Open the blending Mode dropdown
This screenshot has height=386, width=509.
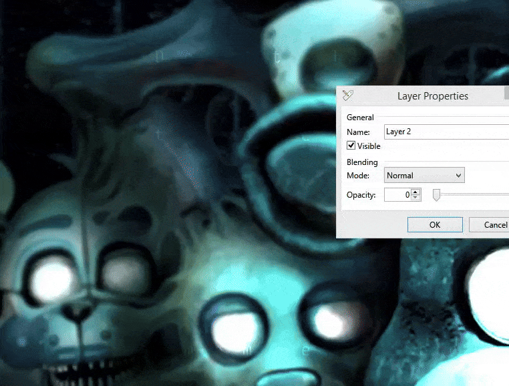coord(424,176)
